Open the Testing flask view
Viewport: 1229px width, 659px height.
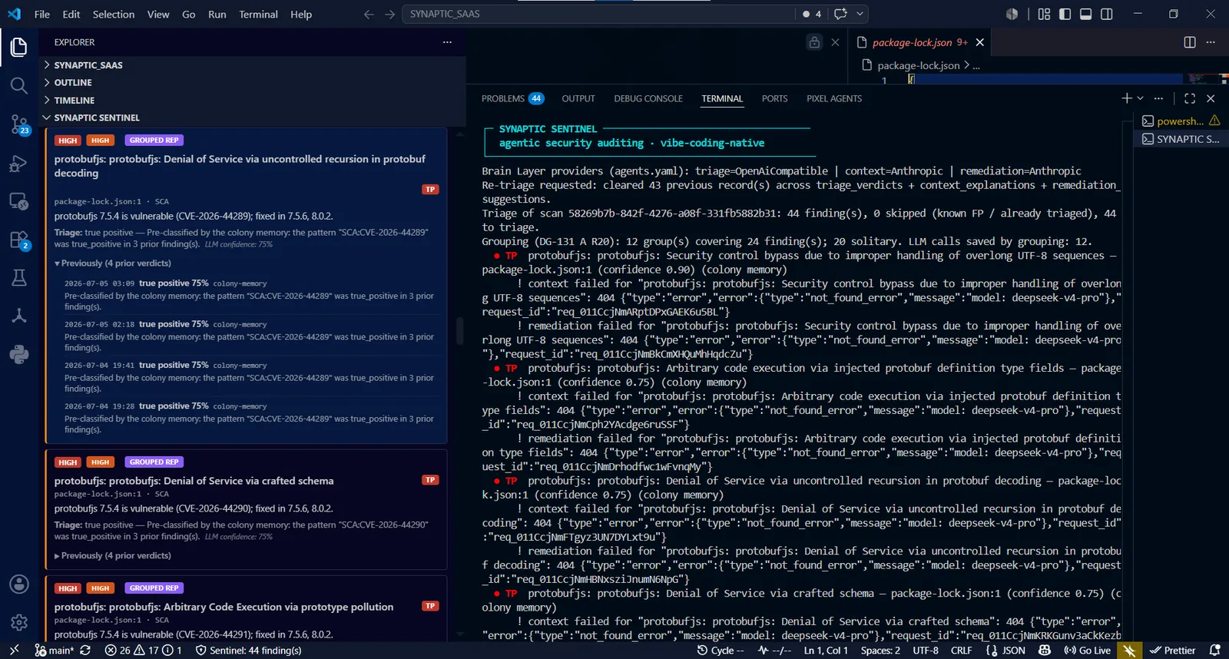click(19, 277)
